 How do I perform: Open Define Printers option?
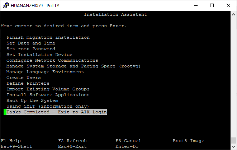tap(28, 83)
